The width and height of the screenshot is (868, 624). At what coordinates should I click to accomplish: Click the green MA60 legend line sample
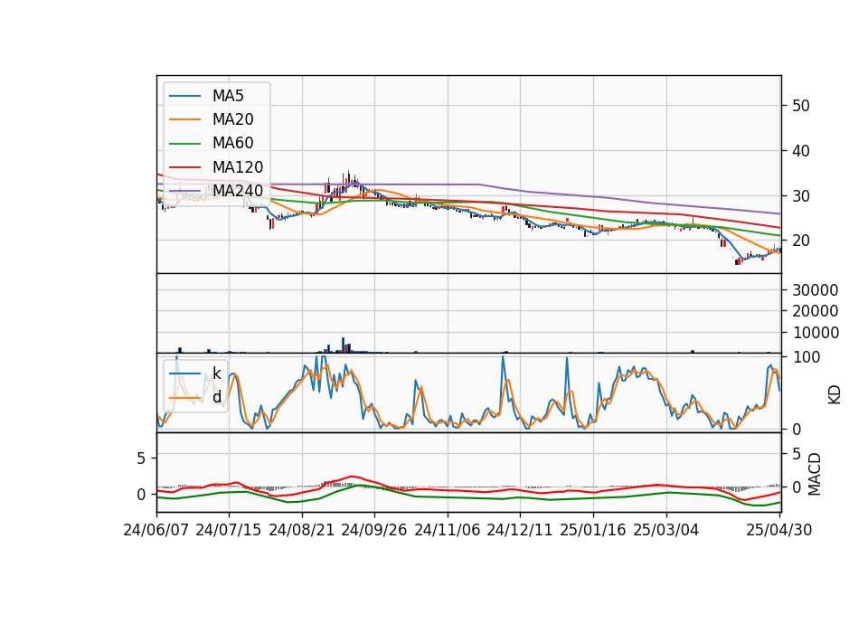(x=184, y=144)
